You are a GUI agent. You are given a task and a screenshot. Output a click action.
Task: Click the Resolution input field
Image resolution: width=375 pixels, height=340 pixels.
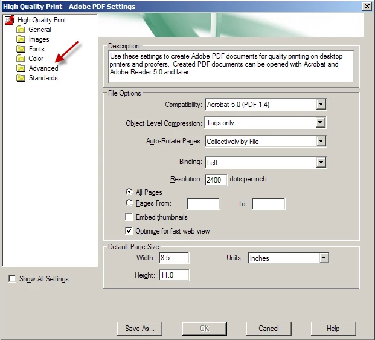216,180
